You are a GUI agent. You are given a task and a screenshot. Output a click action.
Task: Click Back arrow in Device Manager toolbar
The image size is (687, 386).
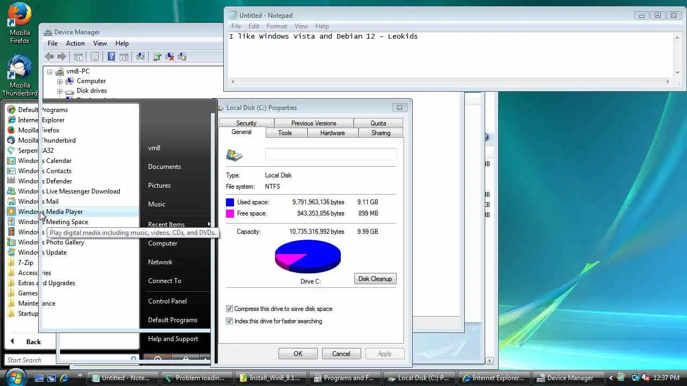(49, 56)
